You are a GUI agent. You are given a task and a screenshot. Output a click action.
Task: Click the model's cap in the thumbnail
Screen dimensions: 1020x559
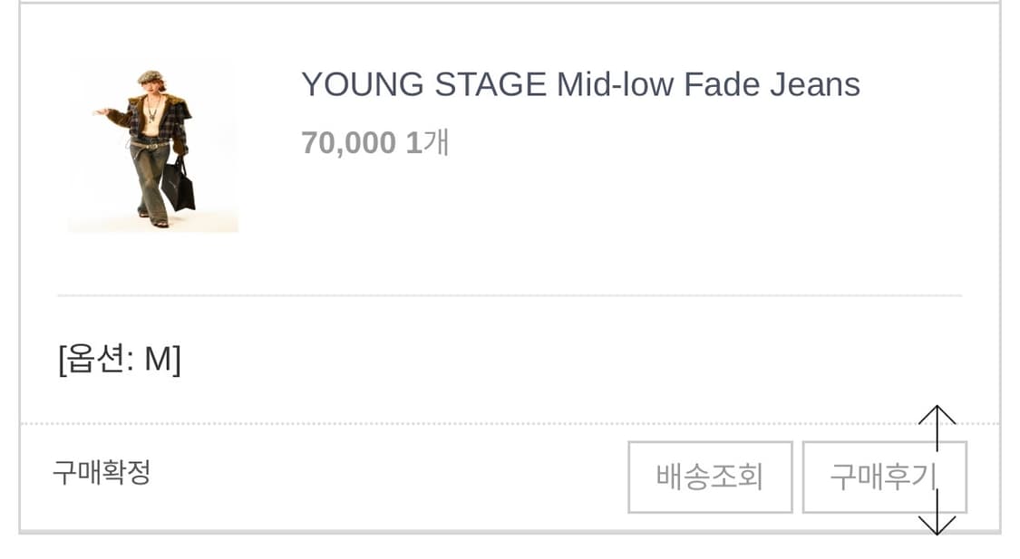click(149, 77)
